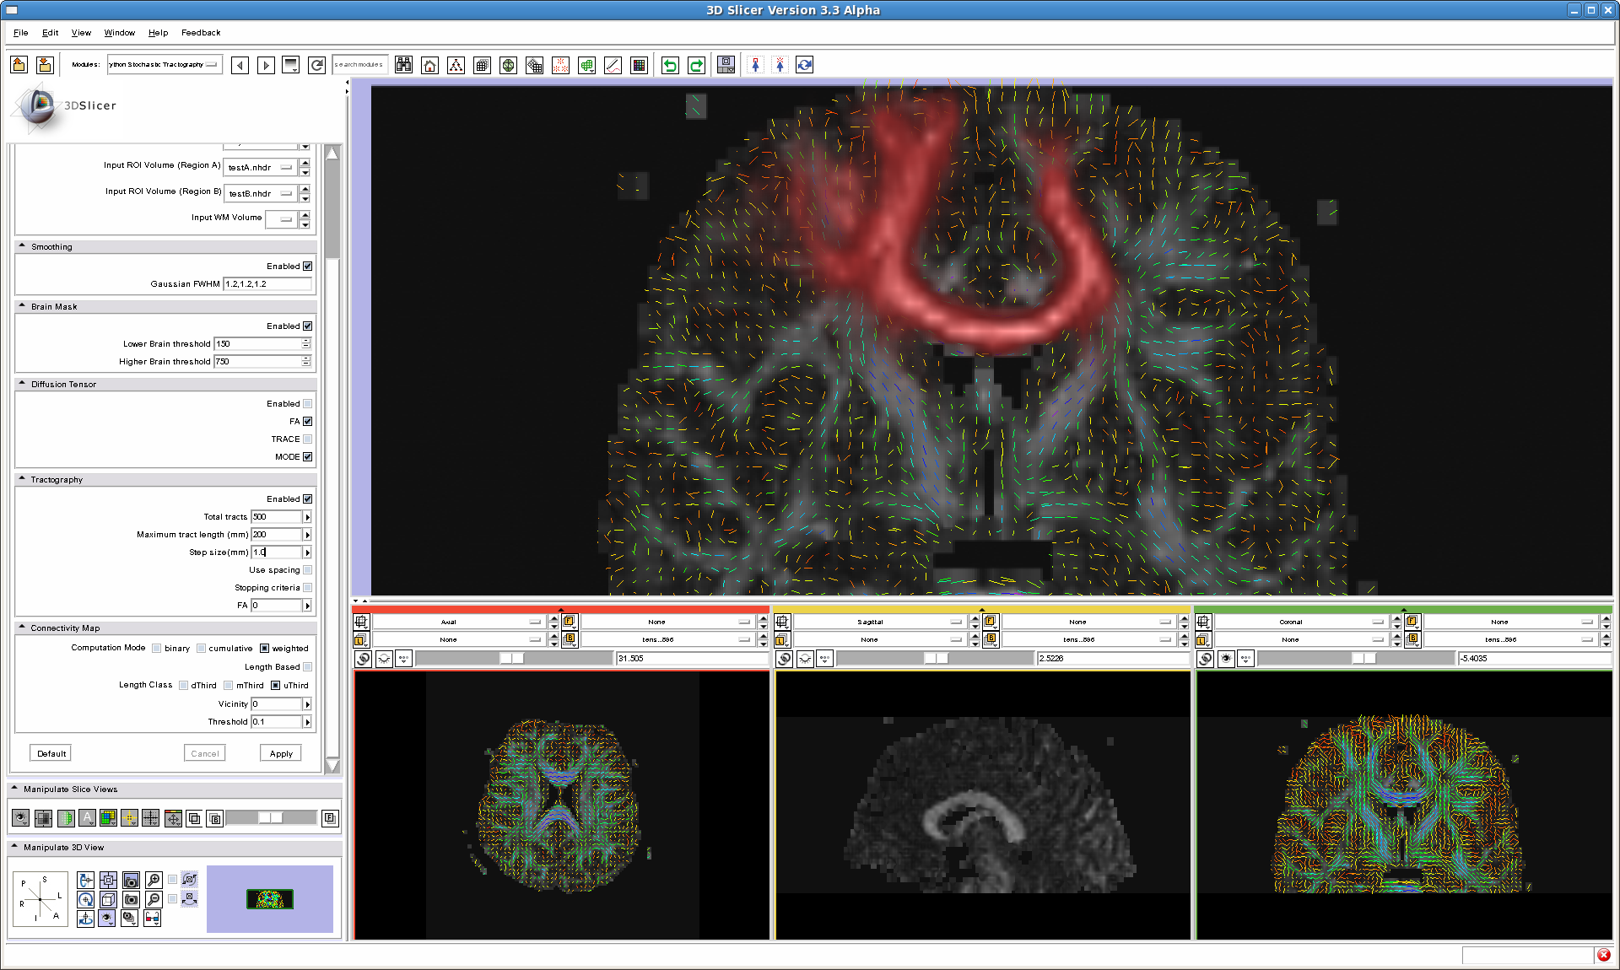Viewport: 1620px width, 970px height.
Task: Click the Axial slice offset slider
Action: point(512,658)
